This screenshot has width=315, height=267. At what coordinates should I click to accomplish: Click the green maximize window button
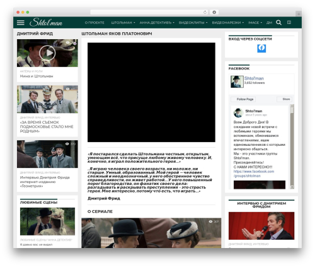[x=28, y=12]
